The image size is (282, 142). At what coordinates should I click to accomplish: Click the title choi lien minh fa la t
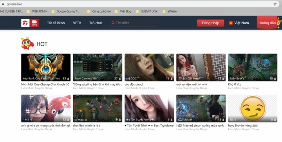(x=86, y=126)
